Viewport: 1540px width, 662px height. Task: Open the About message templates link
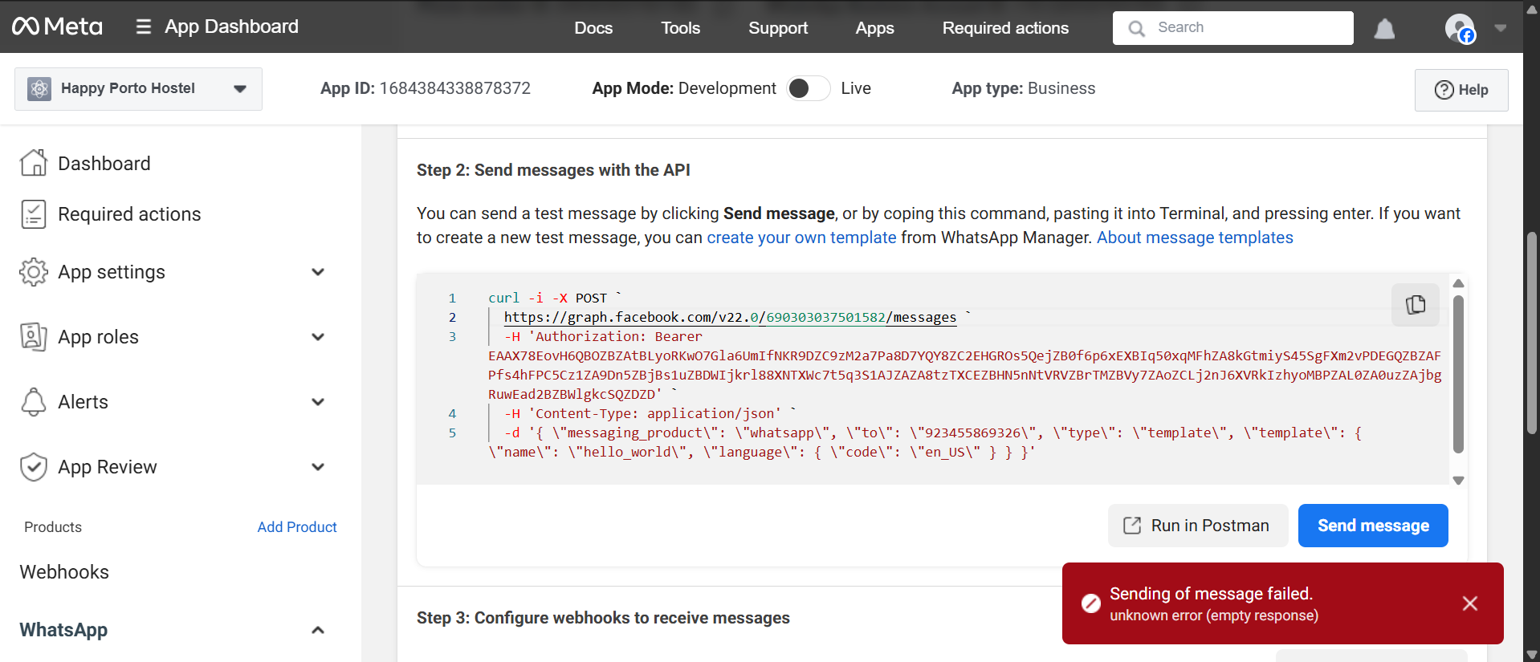tap(1195, 238)
